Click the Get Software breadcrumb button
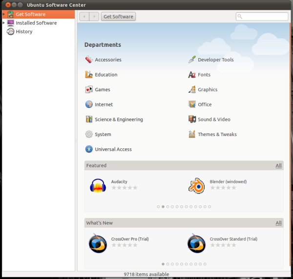Viewport: 293px width, 279px height. (118, 17)
